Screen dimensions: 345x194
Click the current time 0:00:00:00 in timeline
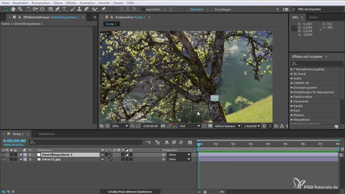pos(14,141)
